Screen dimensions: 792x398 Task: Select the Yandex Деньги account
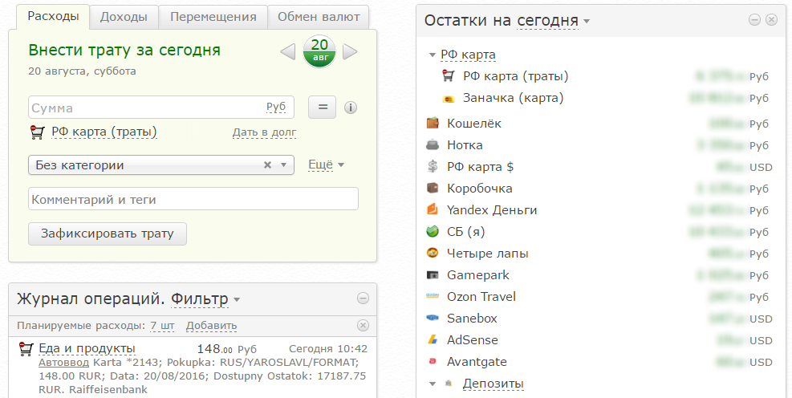pos(492,210)
